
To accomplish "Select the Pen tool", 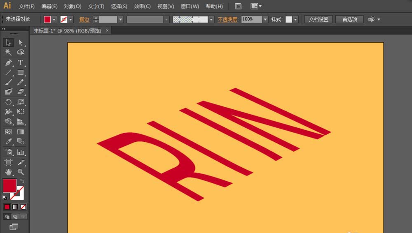I will [x=8, y=62].
